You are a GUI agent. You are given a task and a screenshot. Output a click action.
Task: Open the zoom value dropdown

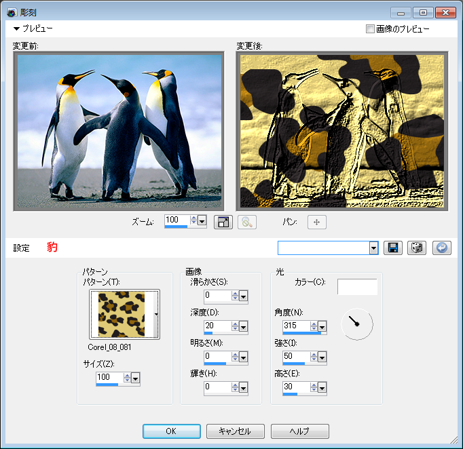[202, 221]
